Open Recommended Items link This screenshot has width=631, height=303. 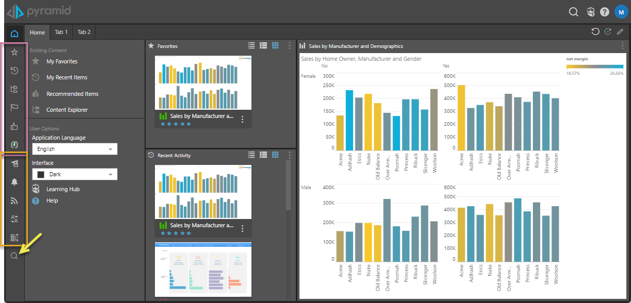pyautogui.click(x=72, y=94)
